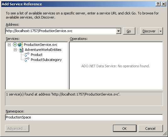Select the Product entity set
Screen dimensions: 168x137
pos(37,55)
